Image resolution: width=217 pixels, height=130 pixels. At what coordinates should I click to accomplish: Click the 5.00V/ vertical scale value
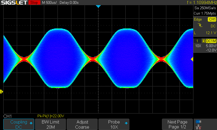[211, 46]
